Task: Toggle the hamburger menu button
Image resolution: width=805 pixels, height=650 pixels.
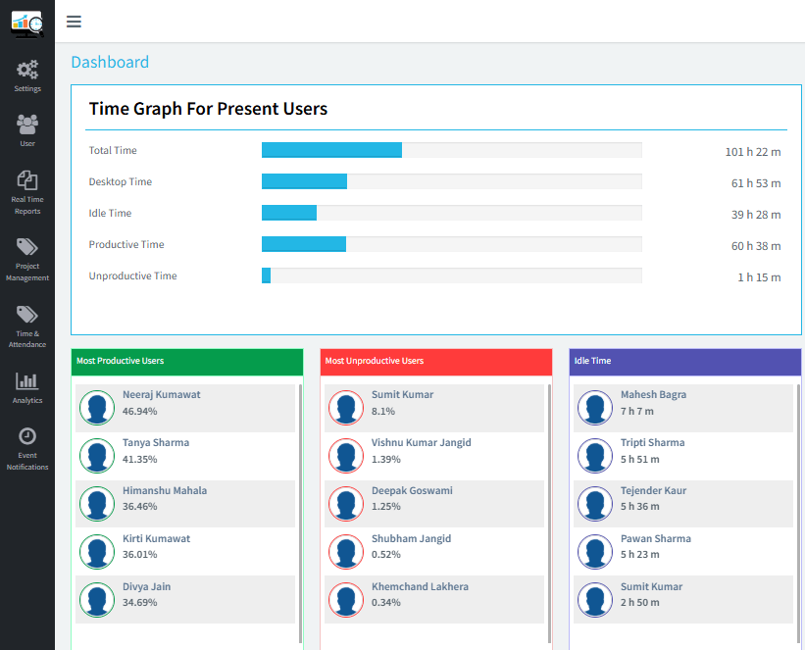Action: 74,22
